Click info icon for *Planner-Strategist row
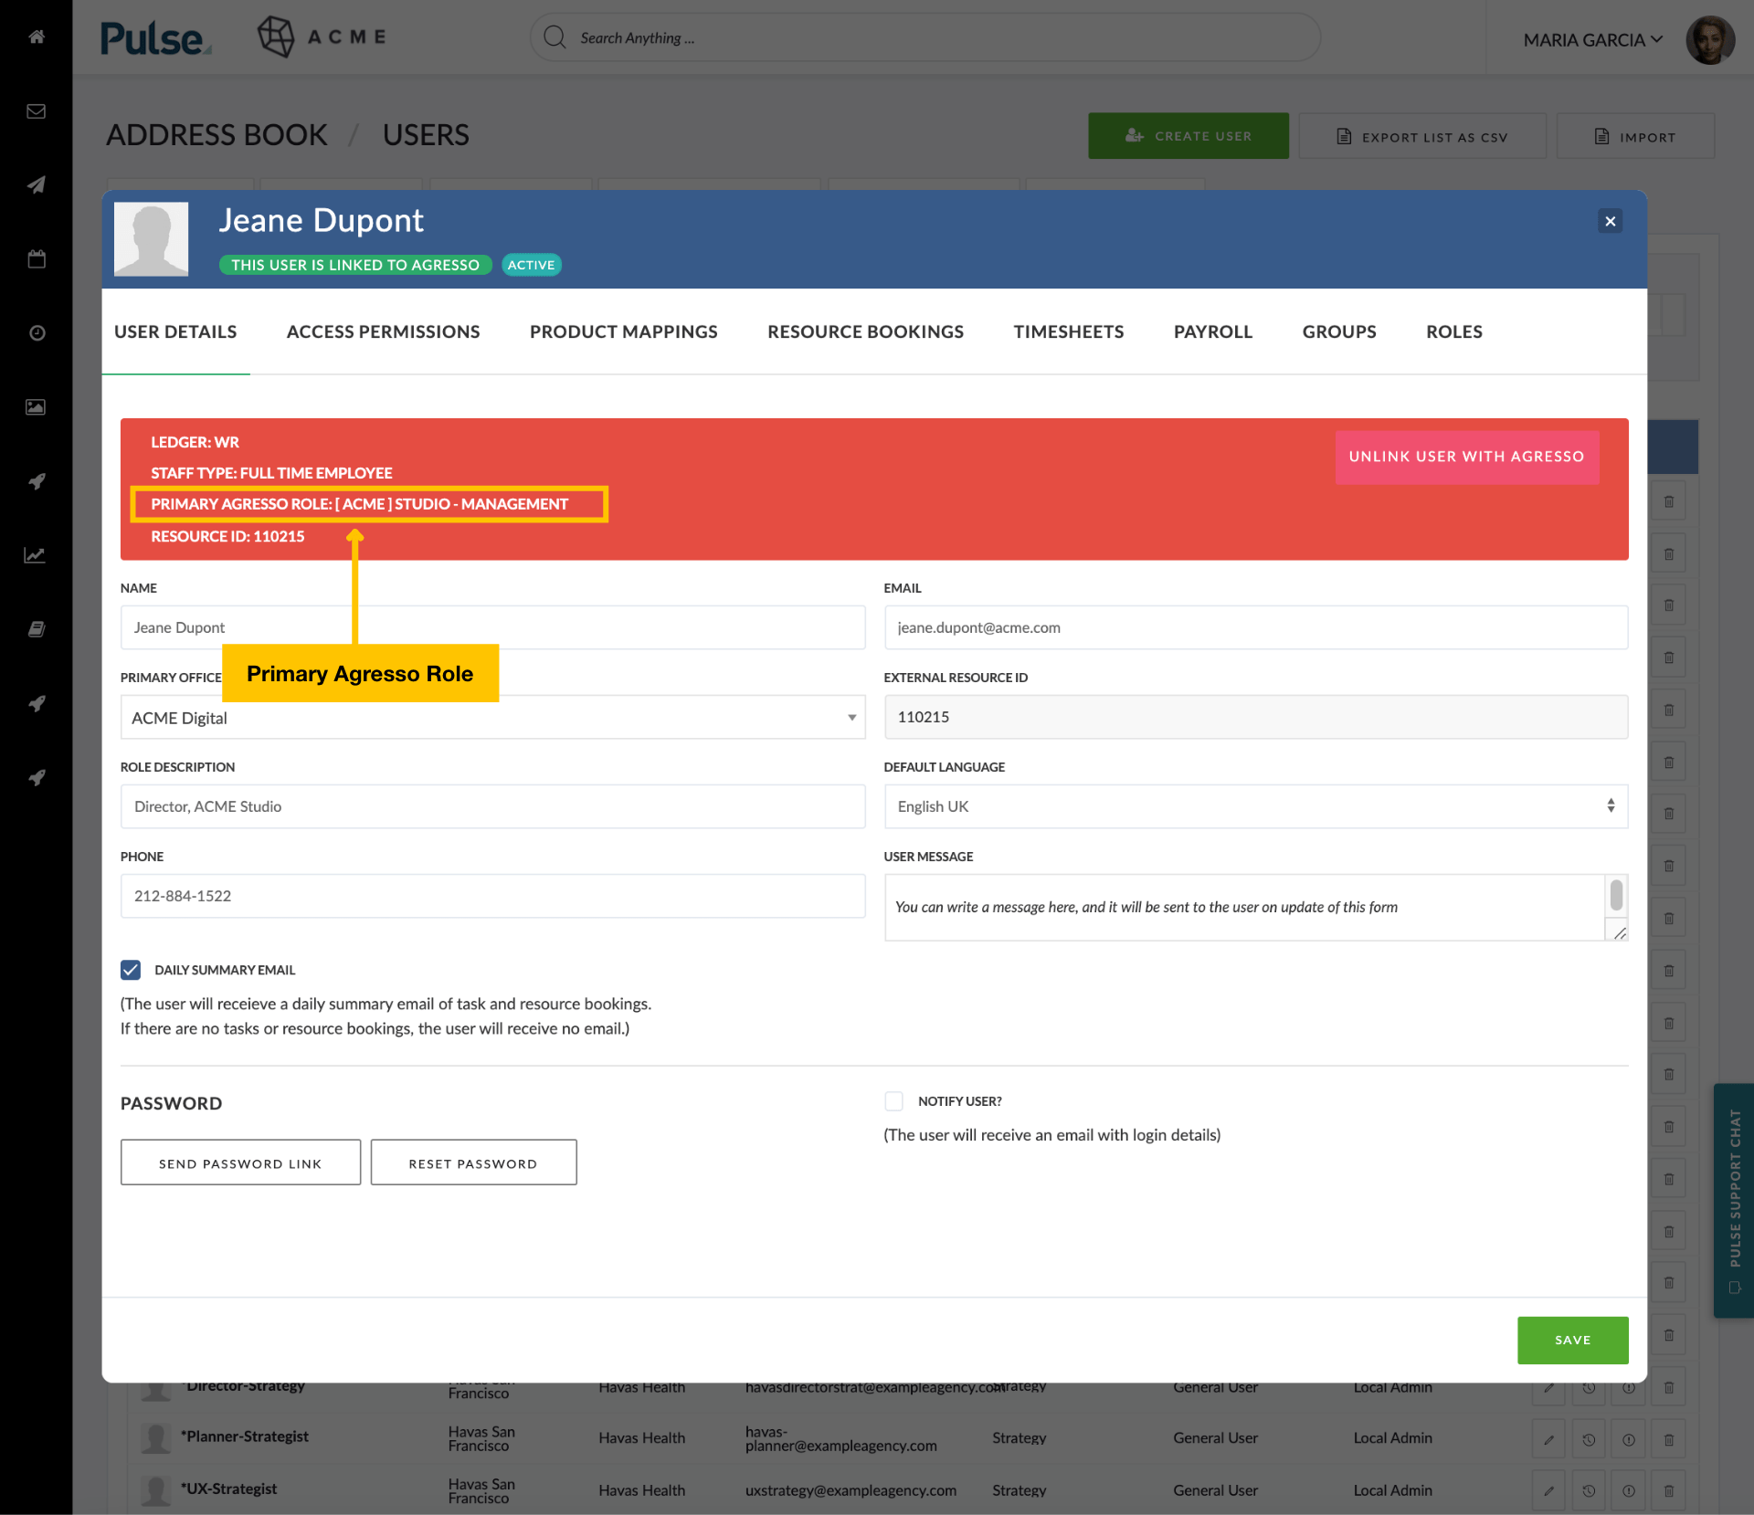1754x1515 pixels. (1629, 1439)
